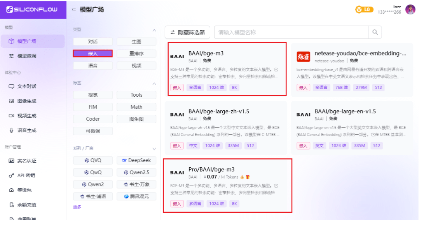The height and width of the screenshot is (231, 424).
Task: Expand the 系列 / 厂商 section chevron
Action: click(154, 149)
